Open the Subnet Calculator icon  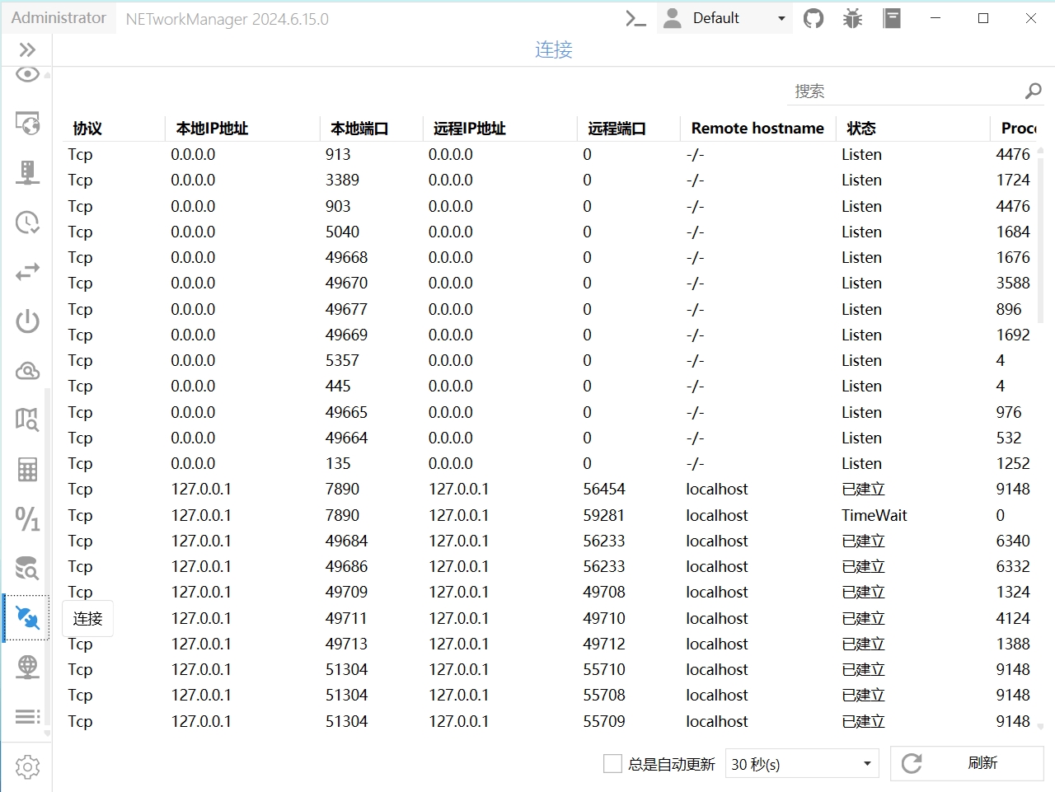27,470
